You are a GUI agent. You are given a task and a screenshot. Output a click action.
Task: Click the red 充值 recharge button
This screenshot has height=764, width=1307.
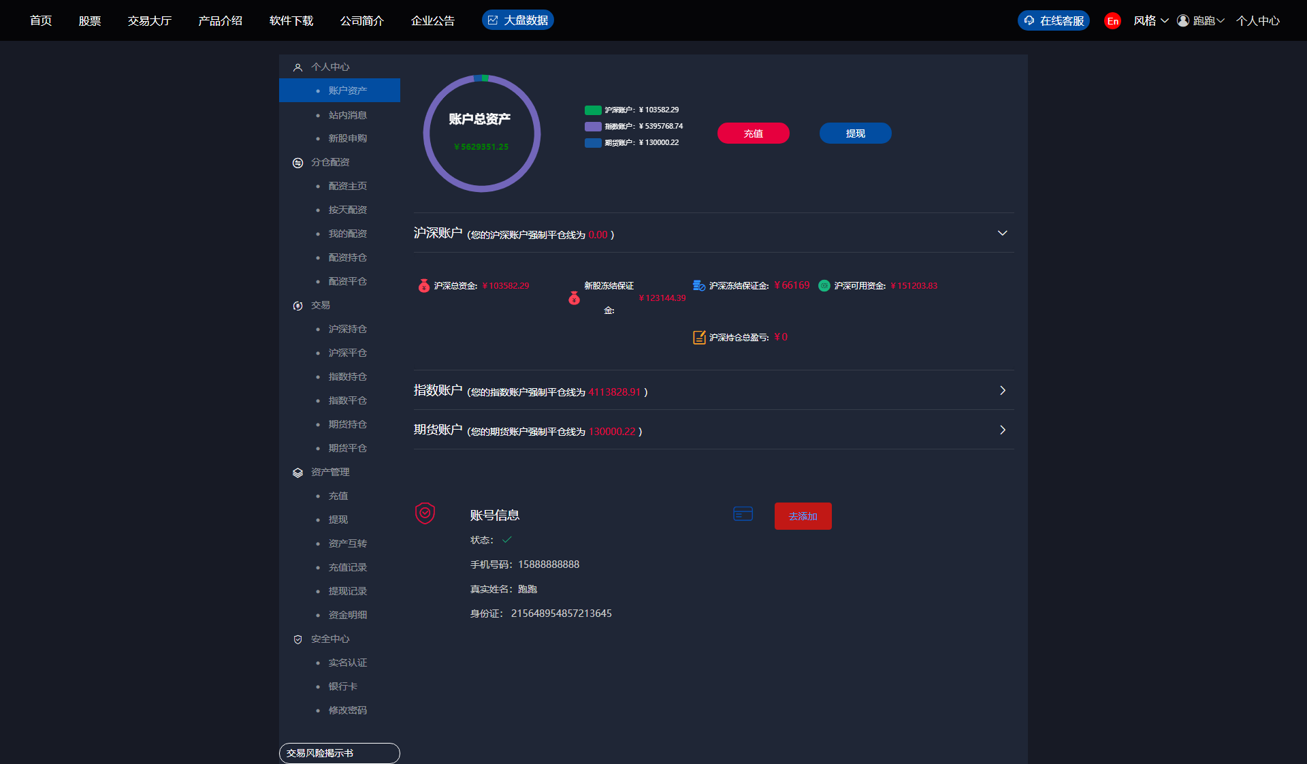[753, 133]
